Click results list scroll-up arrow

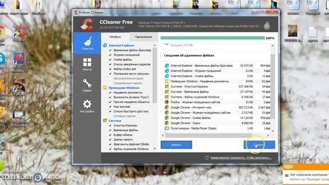[272, 46]
